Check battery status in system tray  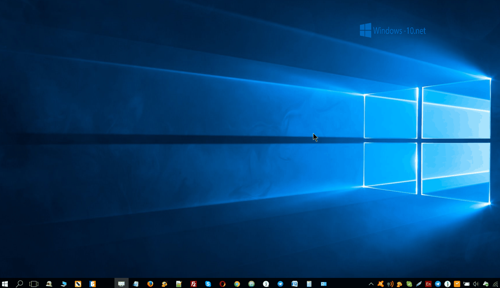pyautogui.click(x=467, y=284)
